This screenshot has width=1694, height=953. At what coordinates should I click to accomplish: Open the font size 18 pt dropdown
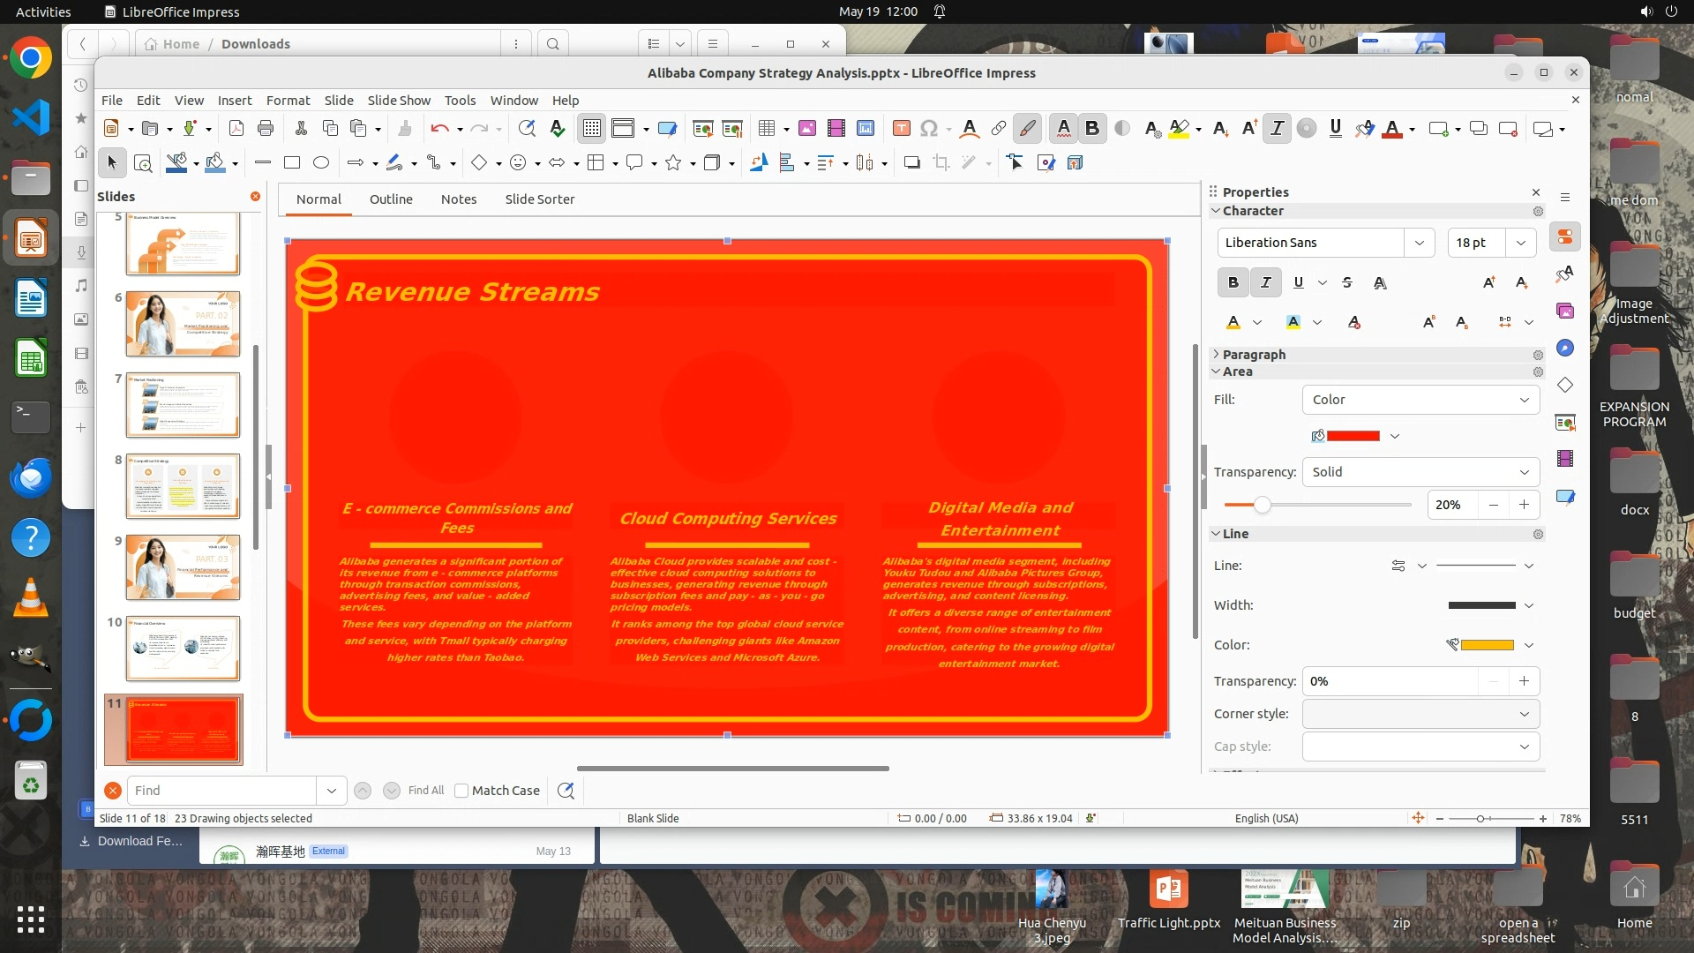coord(1521,243)
